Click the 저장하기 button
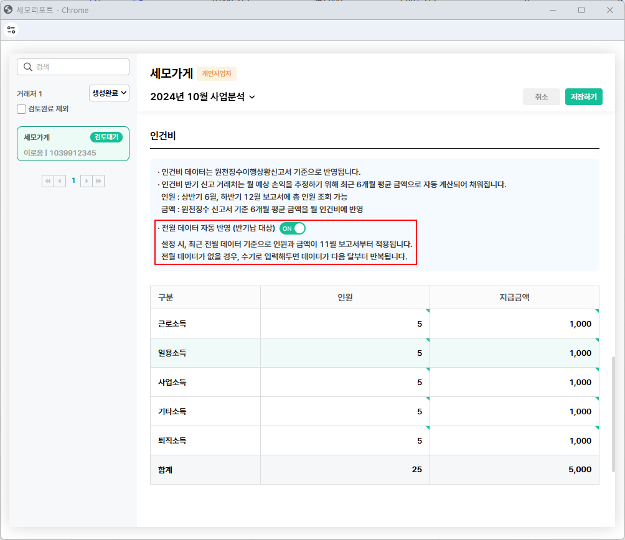The height and width of the screenshot is (540, 625). [583, 97]
